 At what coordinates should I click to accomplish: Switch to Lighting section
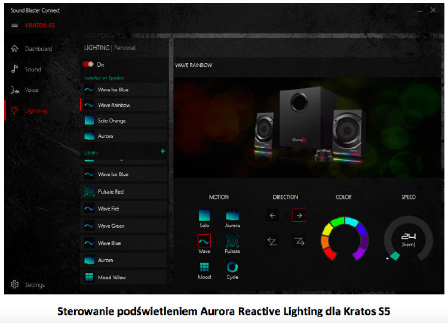tap(36, 111)
